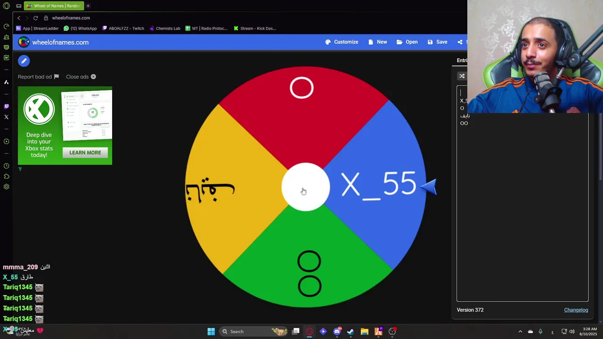Open browser Settings gear in sidebar

click(x=7, y=186)
